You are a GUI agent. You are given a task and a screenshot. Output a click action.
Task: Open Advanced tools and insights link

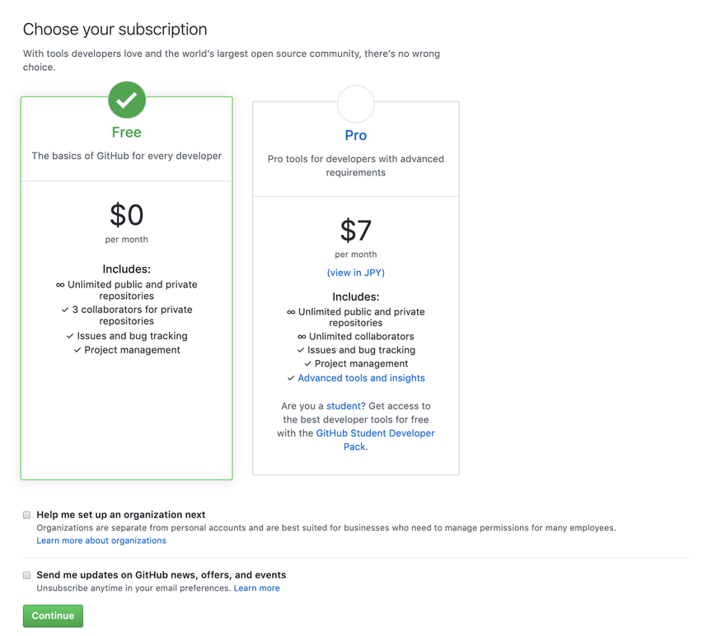pos(361,378)
